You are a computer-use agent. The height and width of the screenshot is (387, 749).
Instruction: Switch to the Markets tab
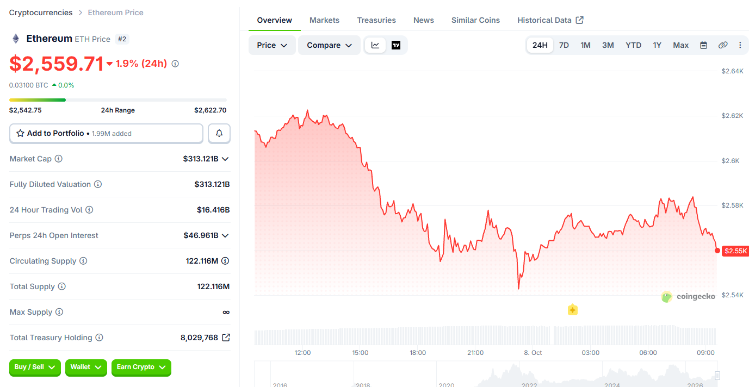tap(324, 20)
